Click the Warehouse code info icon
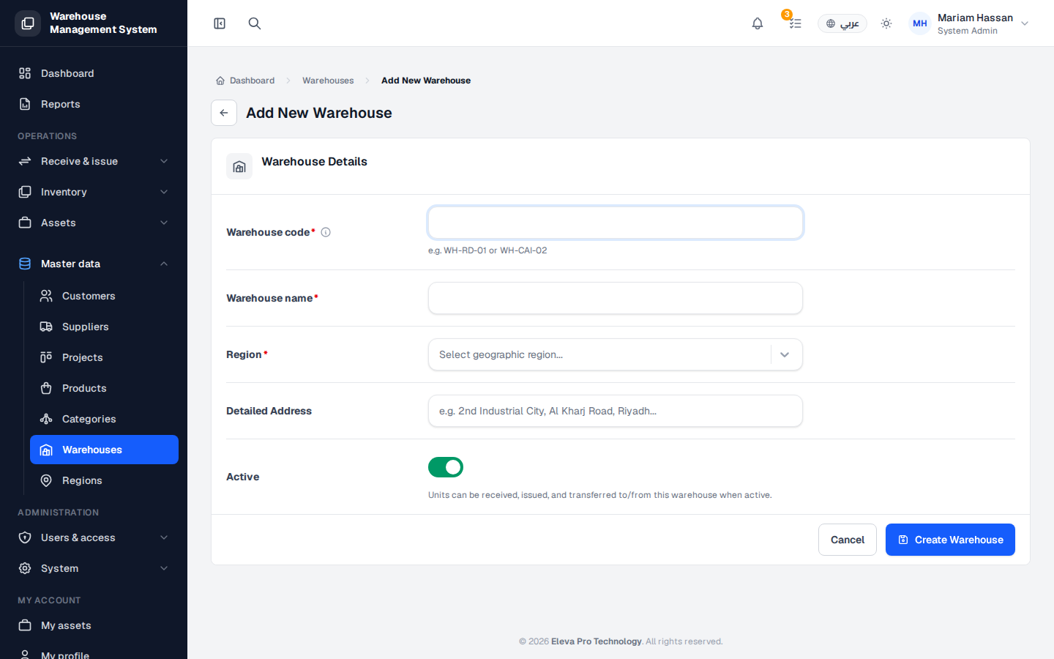 pos(326,232)
